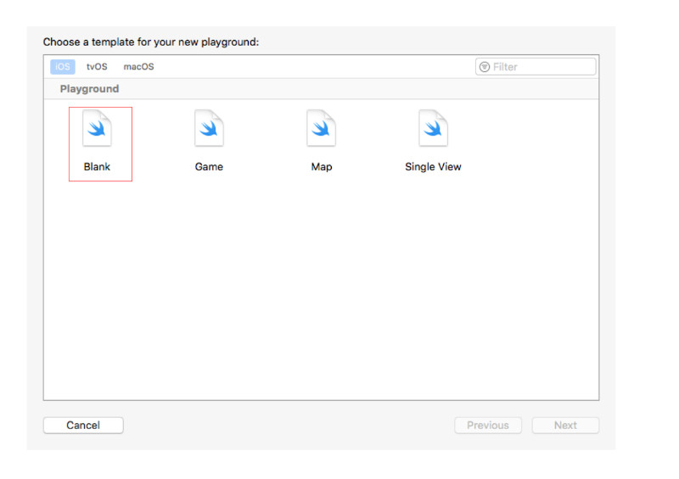This screenshot has width=679, height=479.
Task: Select the Game playground template icon
Action: pos(209,128)
